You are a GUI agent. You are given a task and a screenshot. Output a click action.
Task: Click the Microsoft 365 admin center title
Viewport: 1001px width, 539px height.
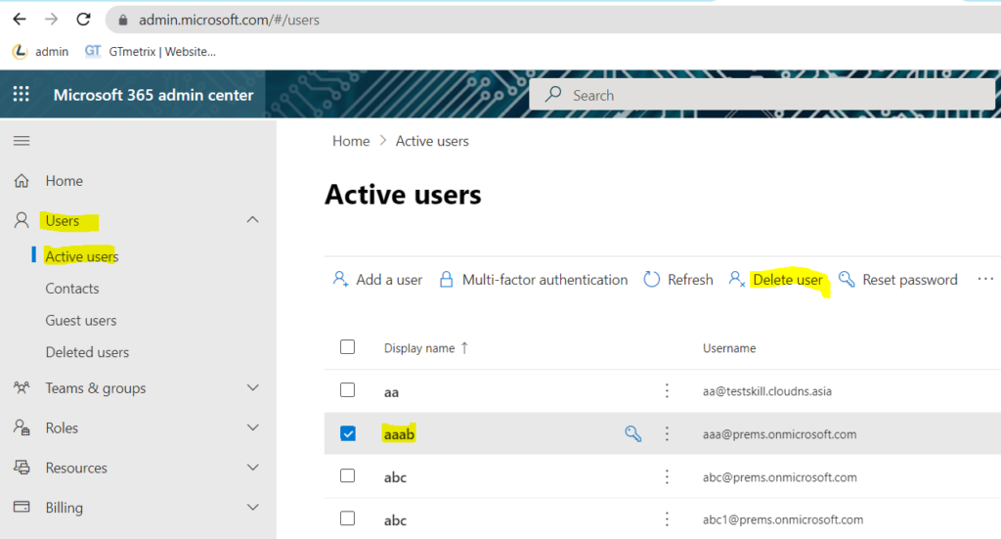click(x=153, y=95)
